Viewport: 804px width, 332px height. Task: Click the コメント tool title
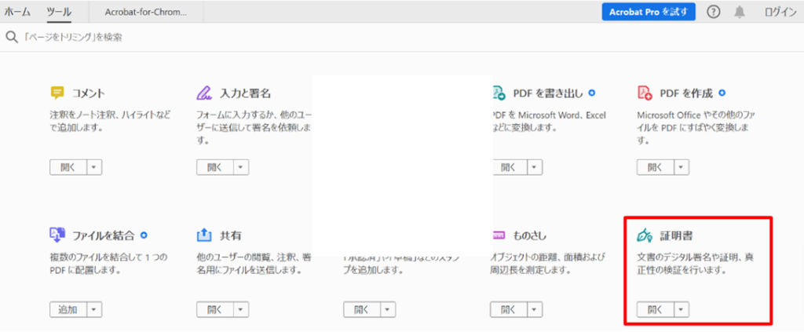88,93
